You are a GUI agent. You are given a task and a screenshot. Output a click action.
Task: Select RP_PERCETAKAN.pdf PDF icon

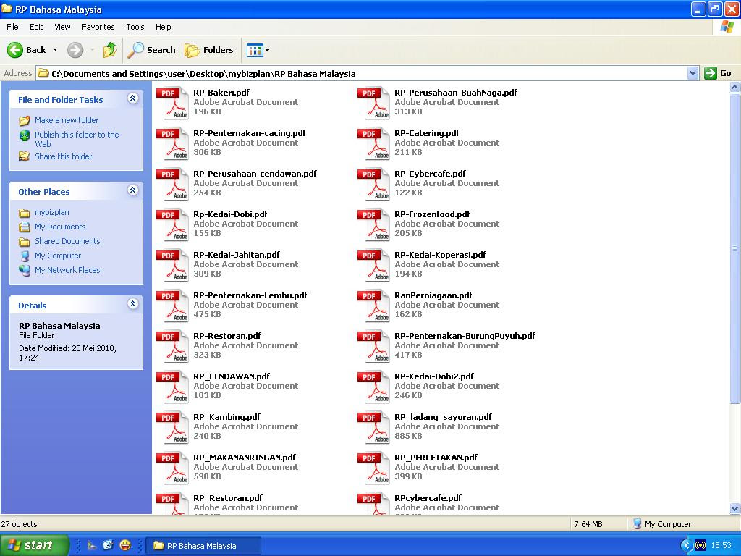[x=374, y=468]
